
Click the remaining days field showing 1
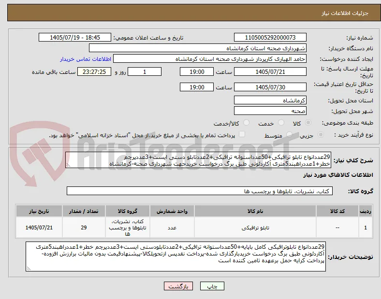click(x=145, y=72)
